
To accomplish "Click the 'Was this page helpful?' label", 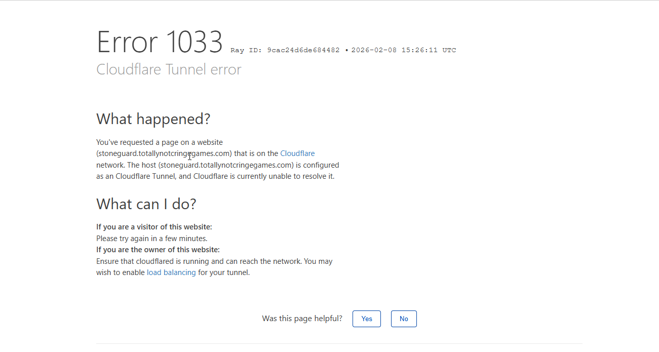I will 302,319.
